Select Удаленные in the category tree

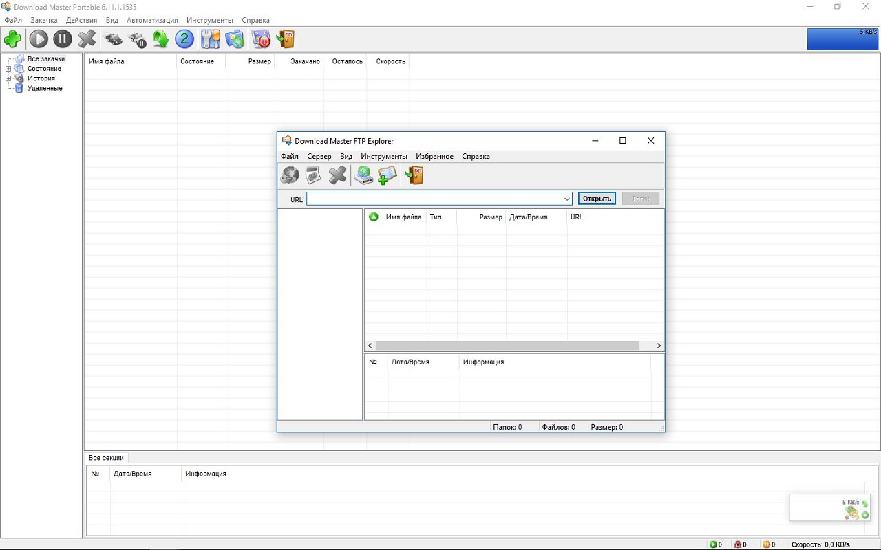[x=45, y=88]
